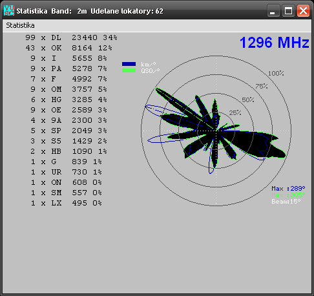Select the '9 x OM 3757 5%' row

pos(68,89)
